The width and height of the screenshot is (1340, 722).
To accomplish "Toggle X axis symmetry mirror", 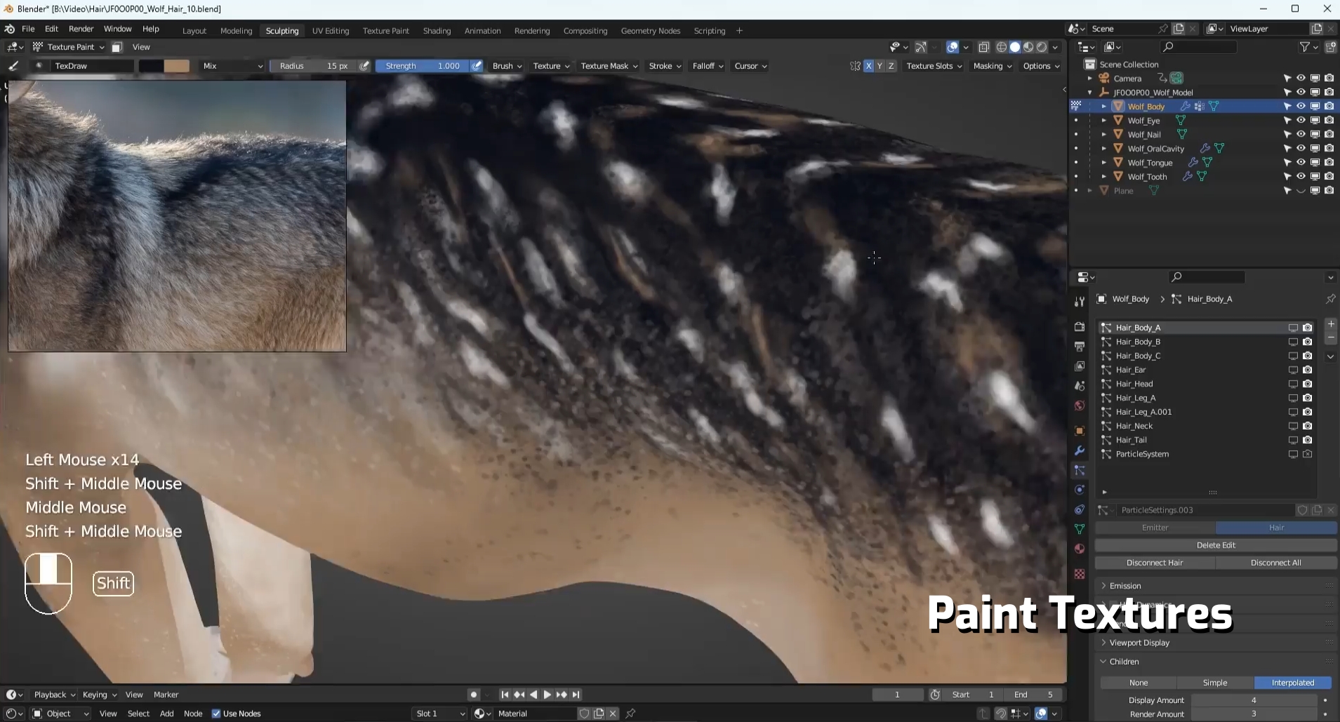I will [868, 66].
